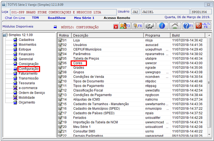The height and width of the screenshot is (141, 214).
Task: Select the Classificação Fiscal row
Action: pos(132,90)
